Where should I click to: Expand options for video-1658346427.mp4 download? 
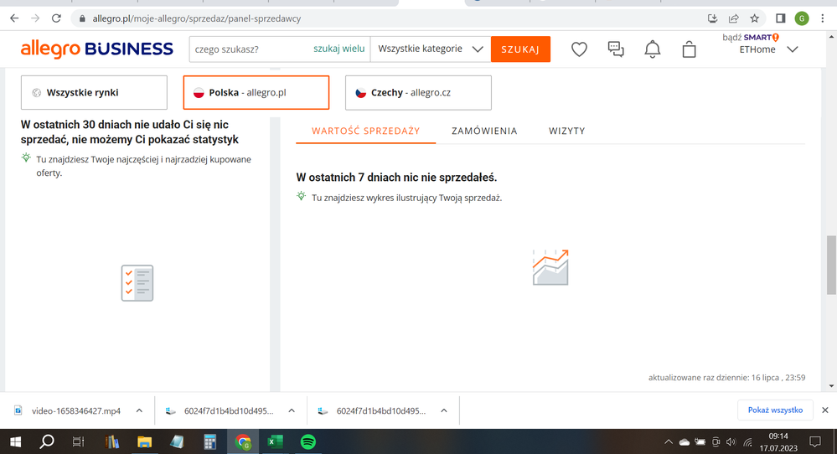click(139, 410)
